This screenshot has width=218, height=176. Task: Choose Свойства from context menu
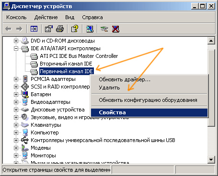pos(149,112)
